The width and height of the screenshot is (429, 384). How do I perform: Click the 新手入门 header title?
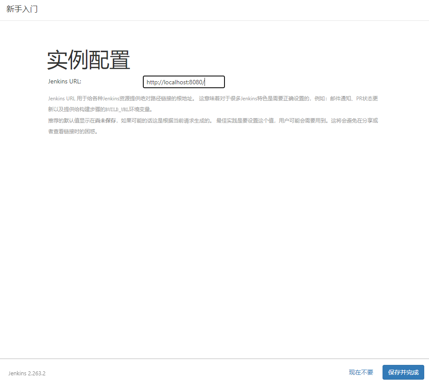(x=22, y=9)
